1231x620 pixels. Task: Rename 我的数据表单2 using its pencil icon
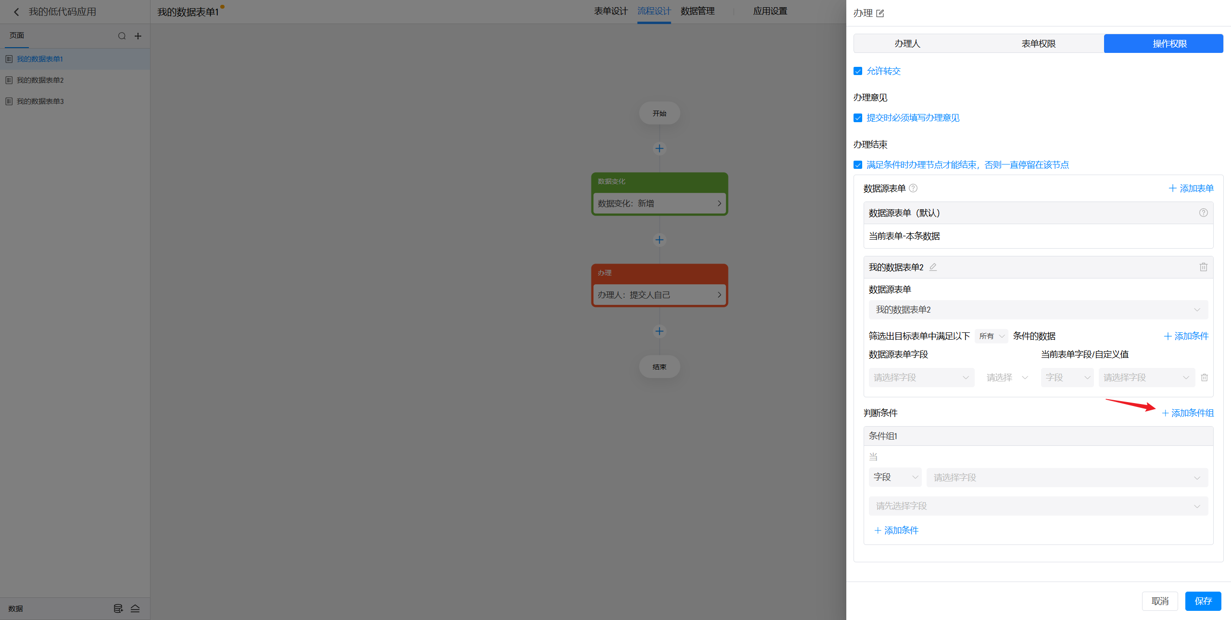tap(933, 267)
